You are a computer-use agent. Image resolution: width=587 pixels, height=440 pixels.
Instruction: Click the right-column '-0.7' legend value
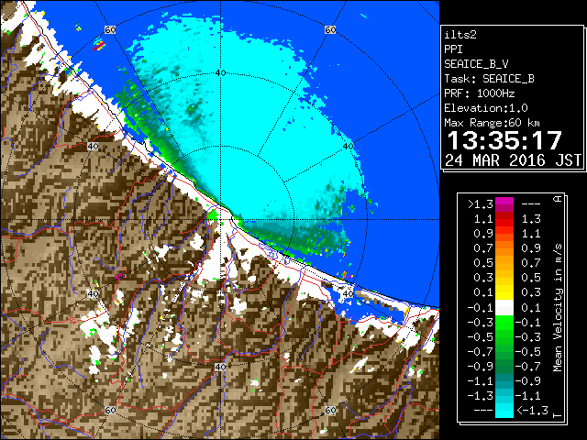[x=528, y=367]
